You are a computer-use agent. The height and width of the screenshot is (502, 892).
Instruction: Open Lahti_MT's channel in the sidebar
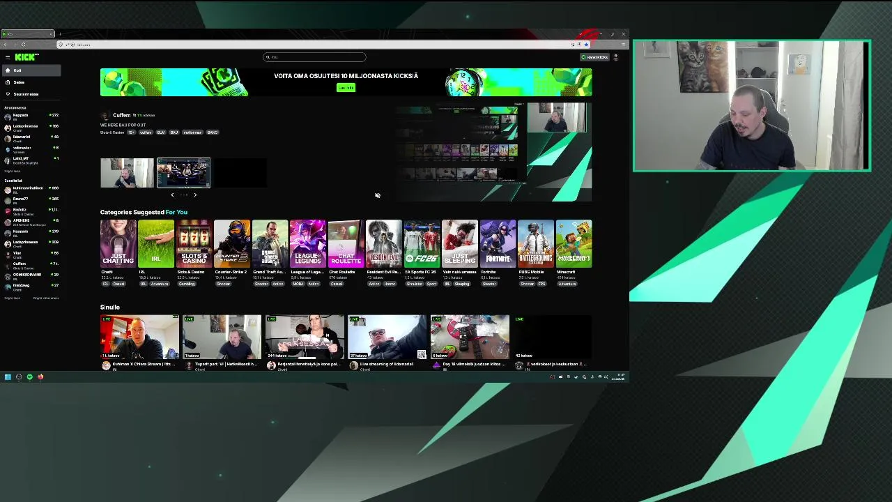(x=31, y=160)
